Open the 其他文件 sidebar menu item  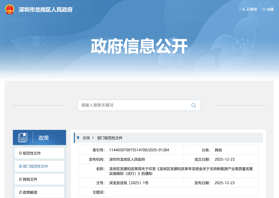click(31, 179)
